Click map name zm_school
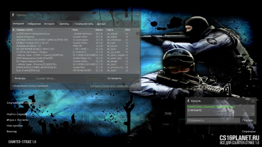 click(112, 34)
